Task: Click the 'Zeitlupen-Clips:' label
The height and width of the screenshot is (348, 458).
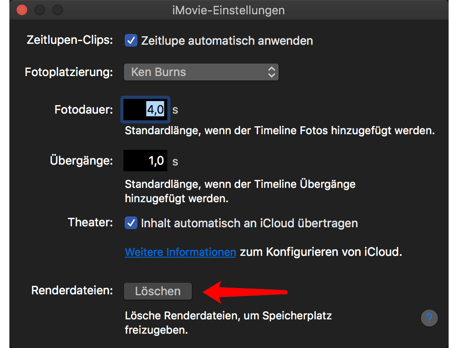Action: pos(70,40)
